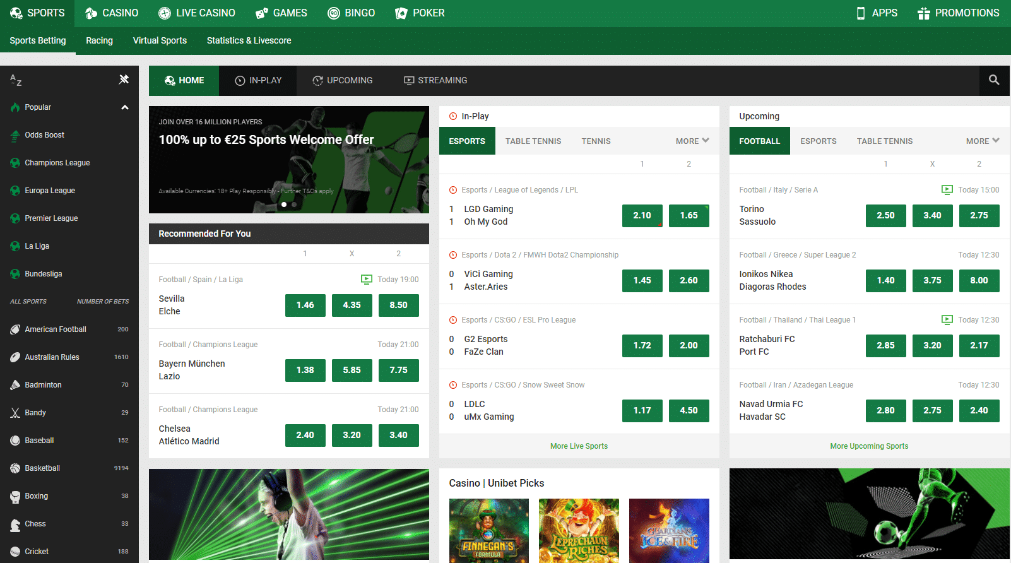Select the UPCOMING navigation tab

[343, 81]
